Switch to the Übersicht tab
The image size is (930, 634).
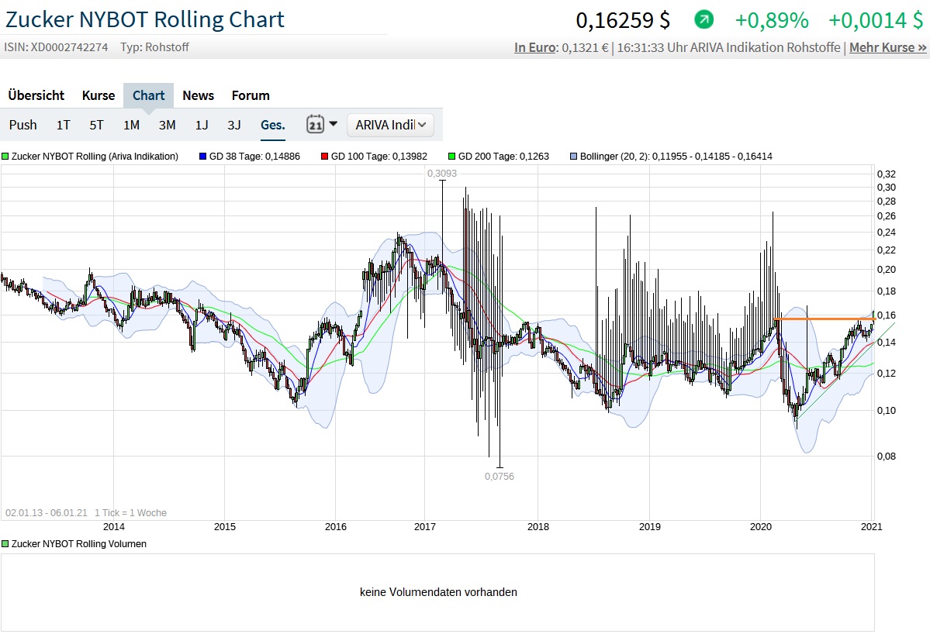pos(36,95)
